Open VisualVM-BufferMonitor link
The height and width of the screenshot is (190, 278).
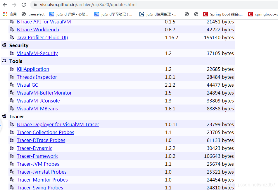[x=44, y=93]
